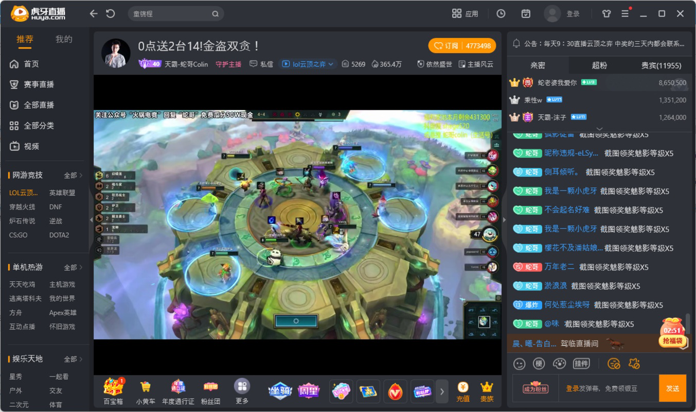Switch to 推荐 tab
696x412 pixels.
pos(25,40)
